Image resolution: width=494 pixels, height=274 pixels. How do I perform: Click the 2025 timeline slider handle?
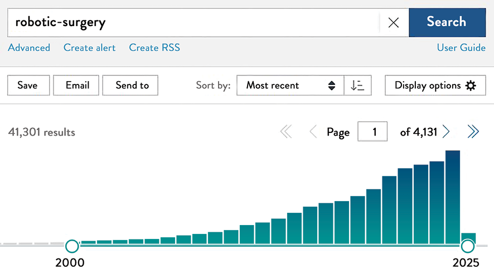click(x=468, y=246)
